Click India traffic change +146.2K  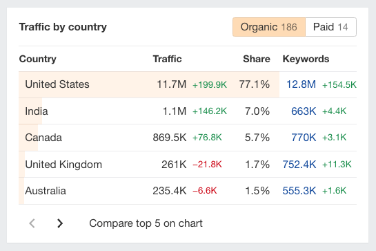tap(210, 111)
